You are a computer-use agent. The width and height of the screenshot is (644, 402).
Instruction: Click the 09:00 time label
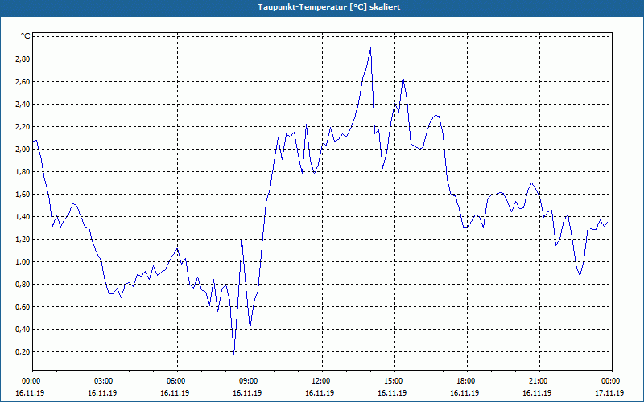(250, 381)
